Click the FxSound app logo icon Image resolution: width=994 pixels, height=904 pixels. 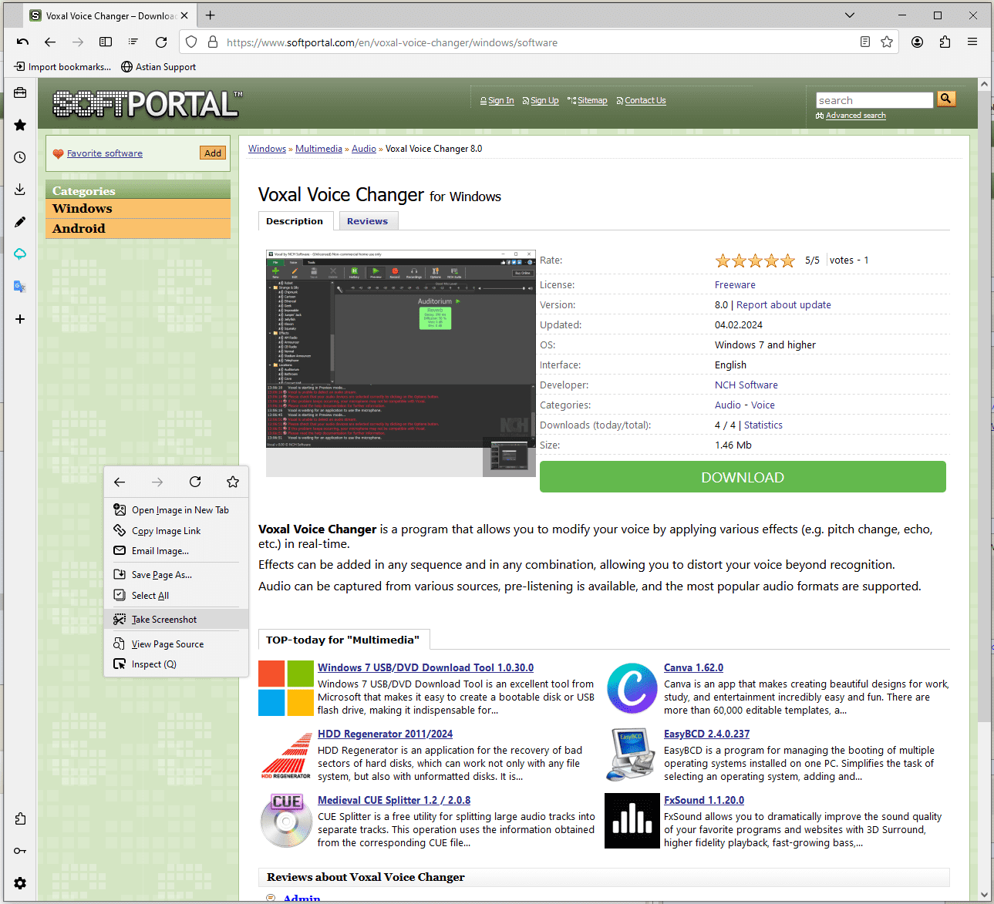pyautogui.click(x=632, y=821)
